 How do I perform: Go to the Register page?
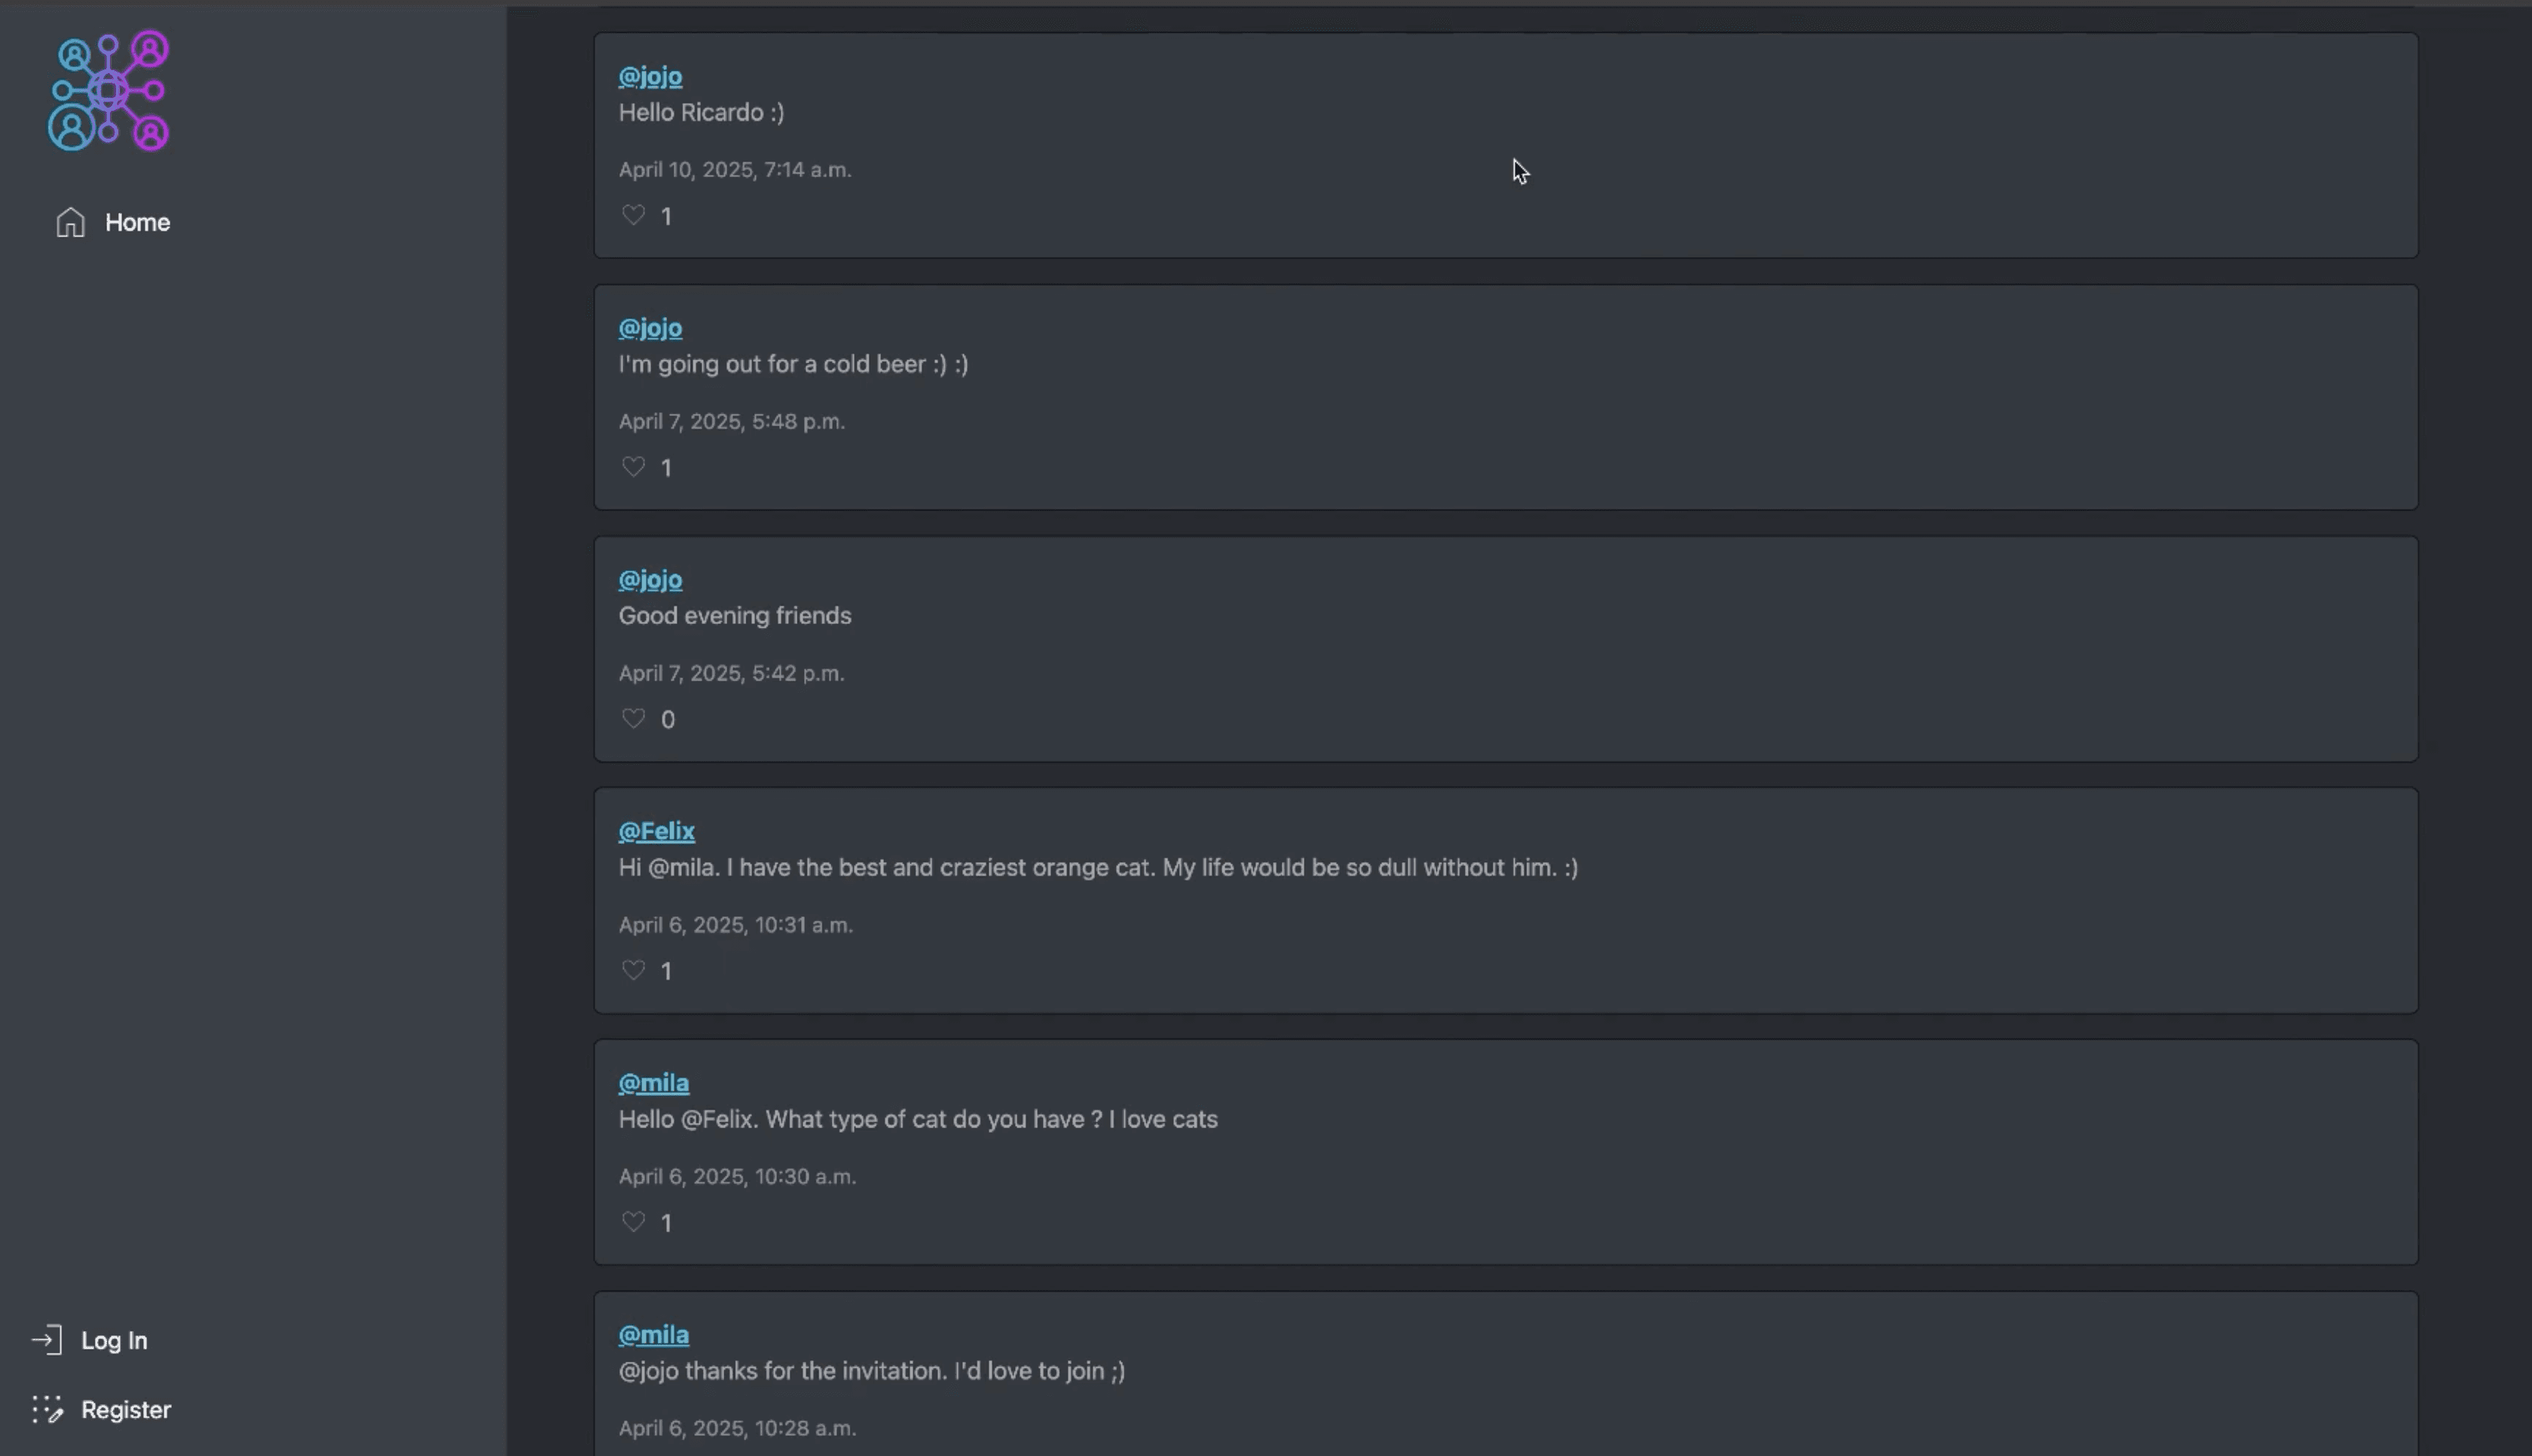pyautogui.click(x=126, y=1409)
